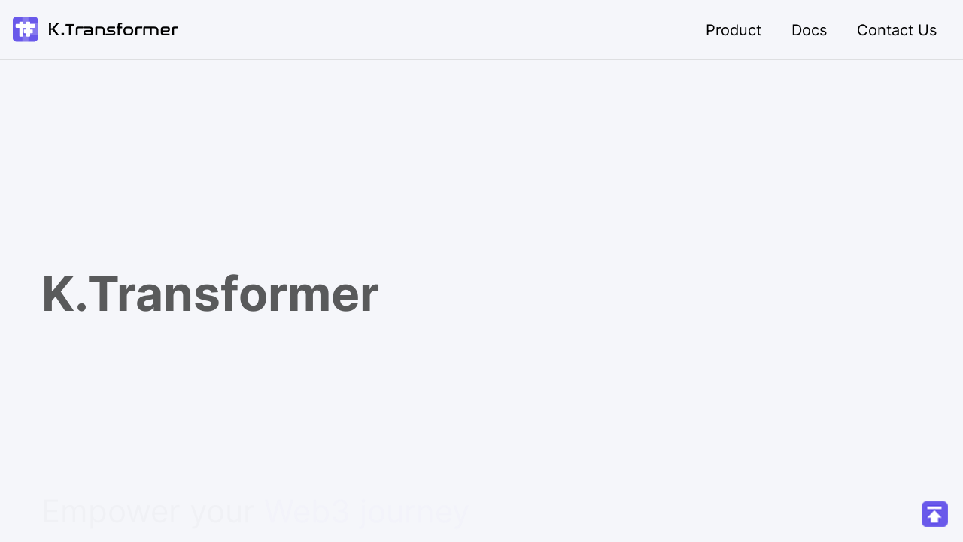Image resolution: width=963 pixels, height=542 pixels.
Task: Tap the back-to-top button in the corner
Action: tap(934, 514)
